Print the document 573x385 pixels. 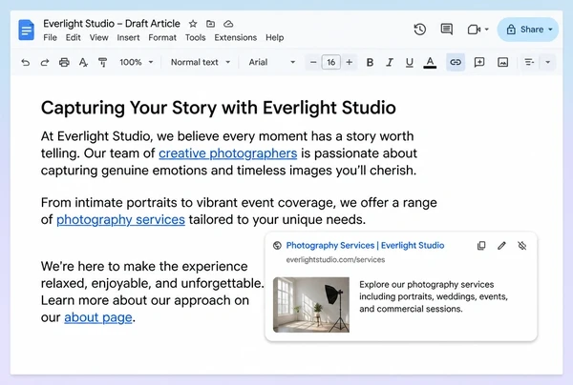point(64,62)
